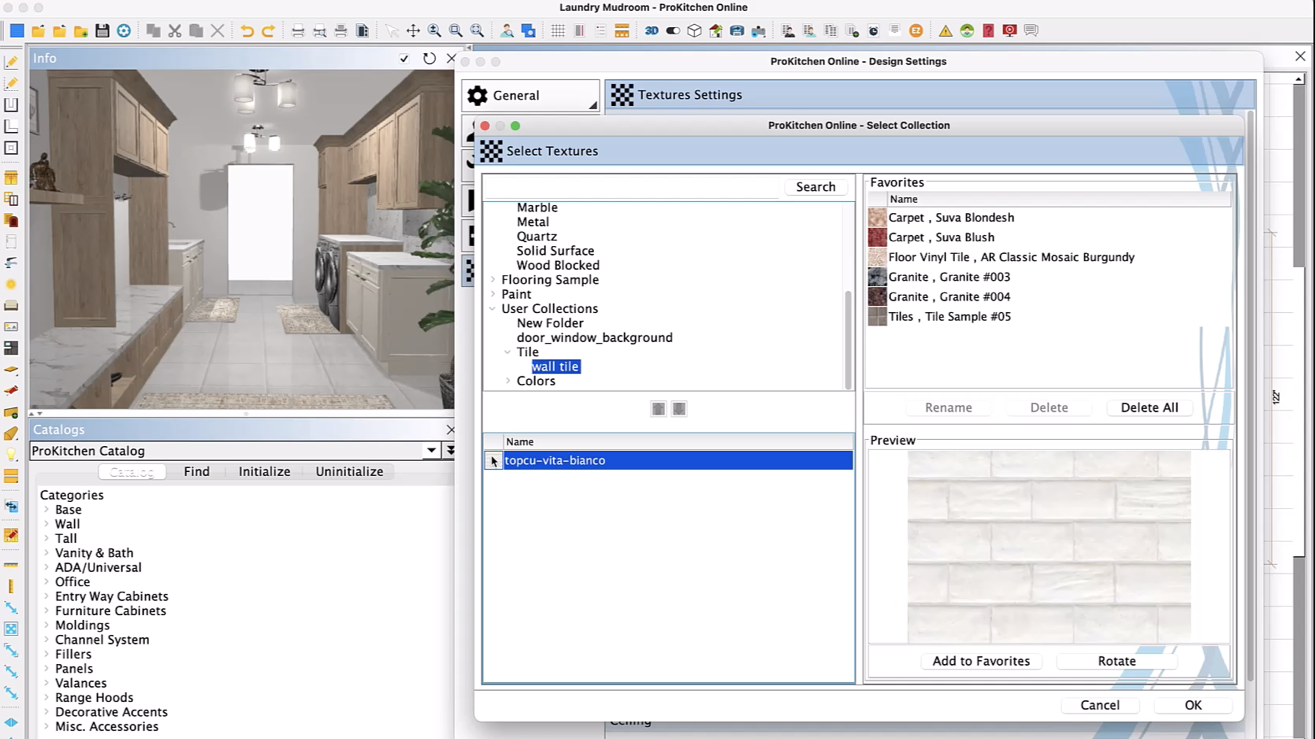Select the Uninitialize tab
This screenshot has height=739, width=1315.
point(349,471)
